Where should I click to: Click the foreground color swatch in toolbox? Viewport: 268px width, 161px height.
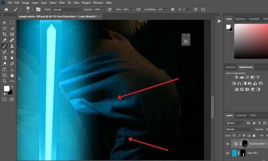pos(7,89)
